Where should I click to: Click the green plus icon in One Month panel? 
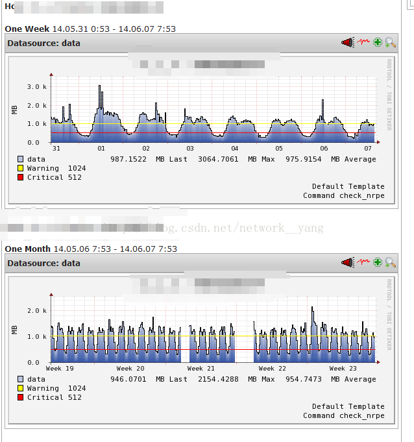pyautogui.click(x=378, y=262)
